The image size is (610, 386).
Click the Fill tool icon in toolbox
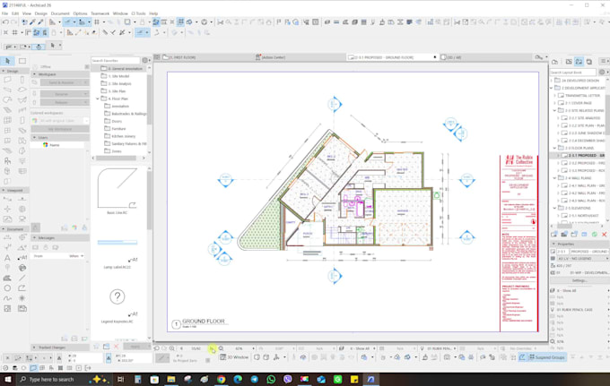[7, 278]
